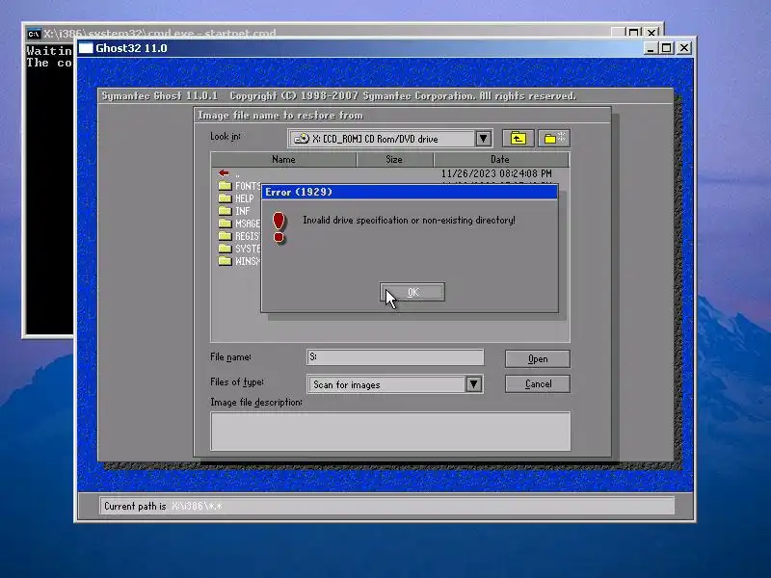
Task: Click INF folder name text
Action: click(x=243, y=211)
